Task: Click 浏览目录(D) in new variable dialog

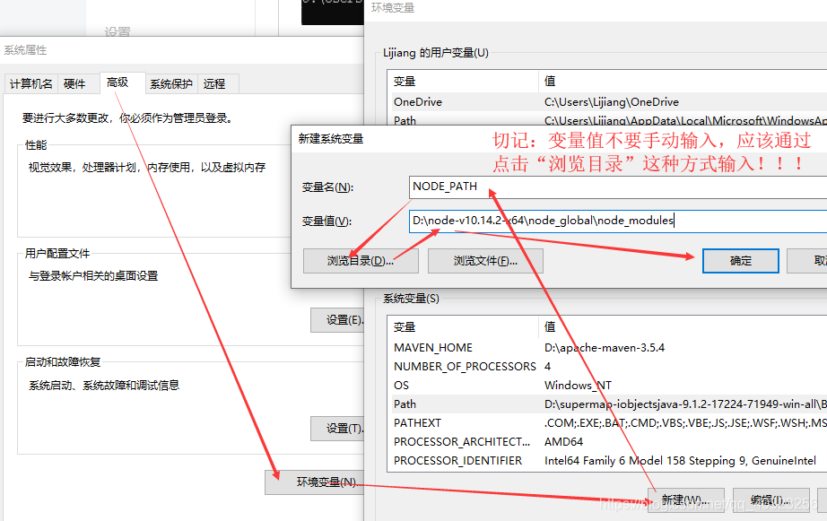Action: click(361, 261)
